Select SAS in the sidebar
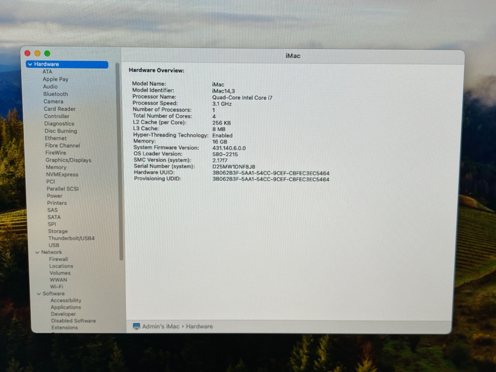Screen dimensions: 496x372 [x=52, y=210]
